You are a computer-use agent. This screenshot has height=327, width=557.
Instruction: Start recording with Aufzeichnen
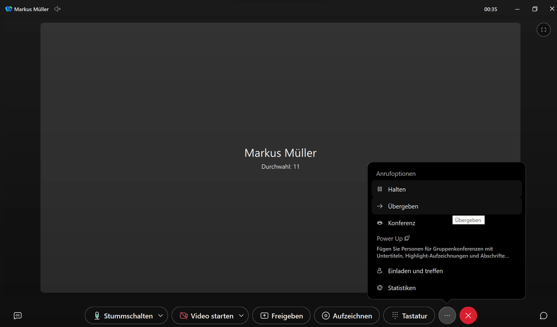(347, 316)
